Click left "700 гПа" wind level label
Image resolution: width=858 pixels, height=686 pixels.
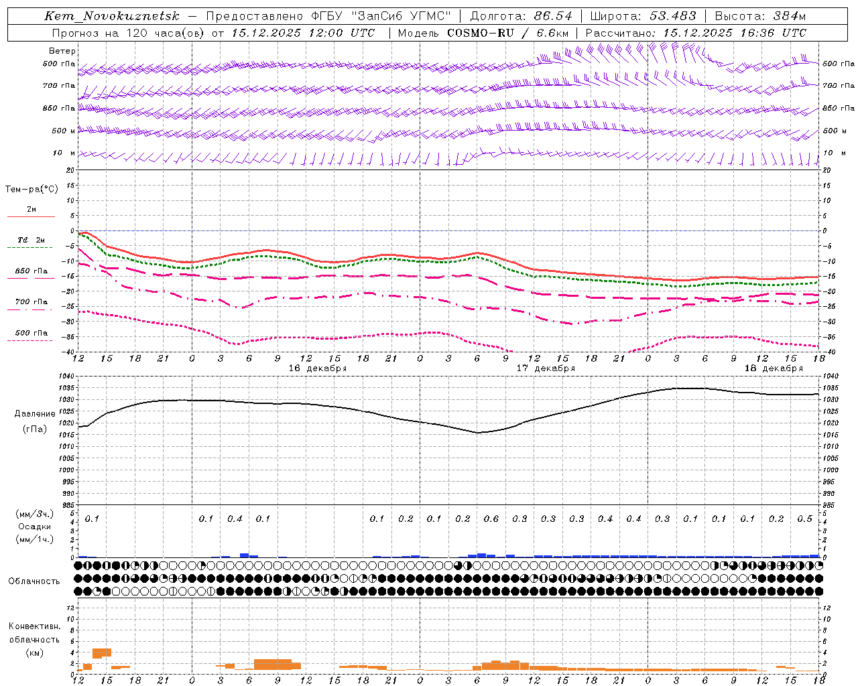(59, 86)
